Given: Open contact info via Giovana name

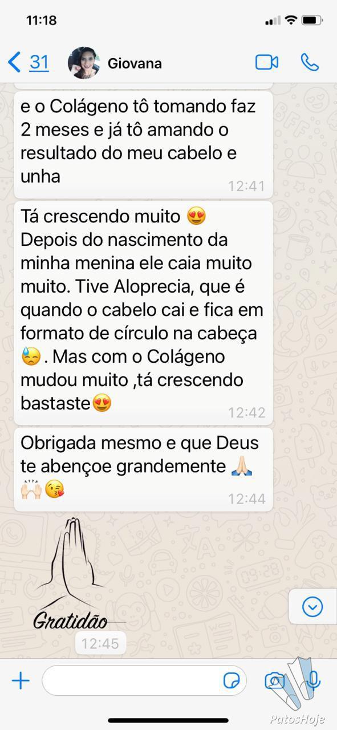Looking at the screenshot, I should pos(135,63).
